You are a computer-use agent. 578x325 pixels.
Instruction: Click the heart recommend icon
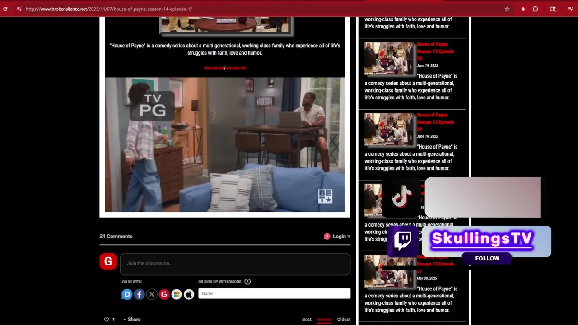[107, 320]
